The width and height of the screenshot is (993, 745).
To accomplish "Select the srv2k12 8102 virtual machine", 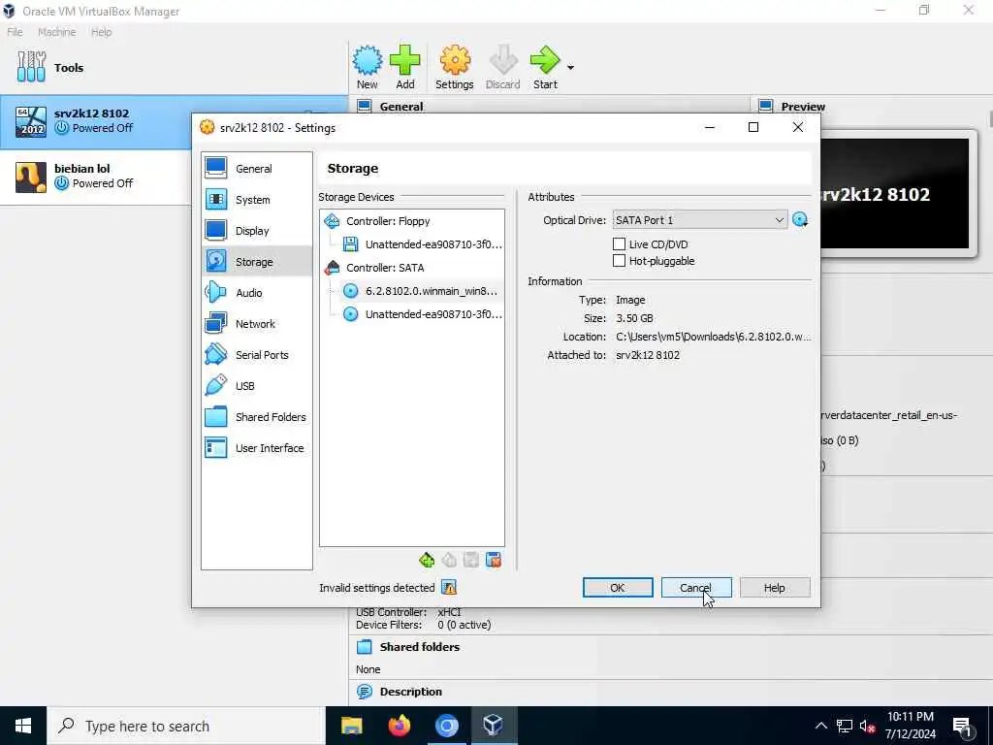I will point(96,121).
